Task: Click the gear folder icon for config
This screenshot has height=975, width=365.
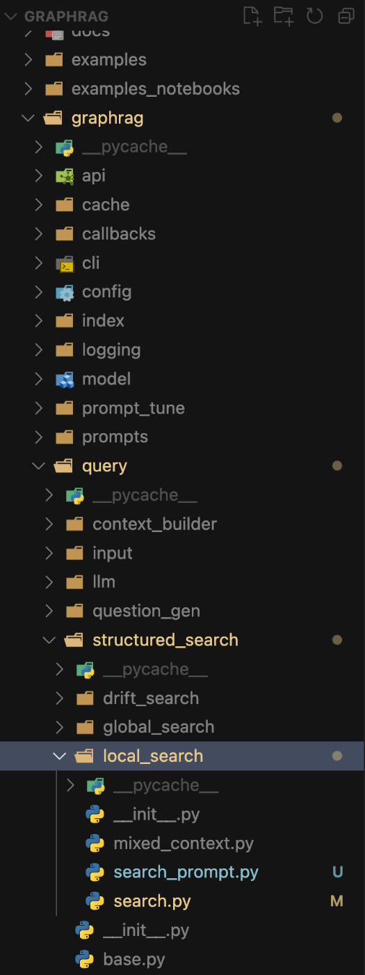Action: click(x=65, y=292)
